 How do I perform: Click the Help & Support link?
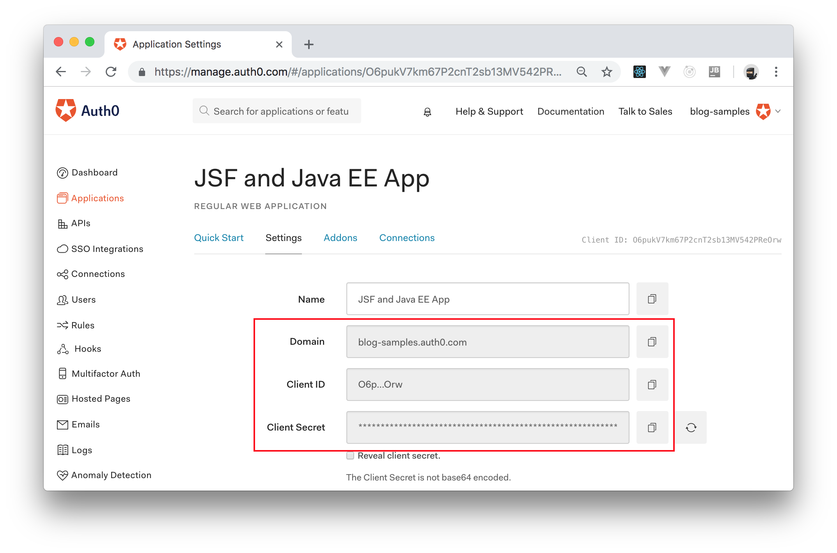[x=489, y=112]
